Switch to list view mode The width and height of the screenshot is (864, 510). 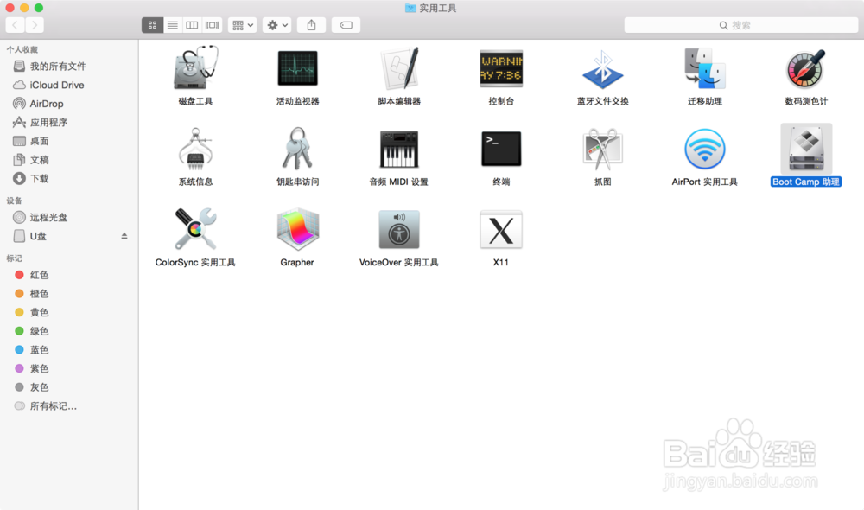click(x=172, y=24)
